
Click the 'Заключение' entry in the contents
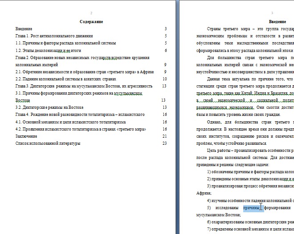[26, 136]
